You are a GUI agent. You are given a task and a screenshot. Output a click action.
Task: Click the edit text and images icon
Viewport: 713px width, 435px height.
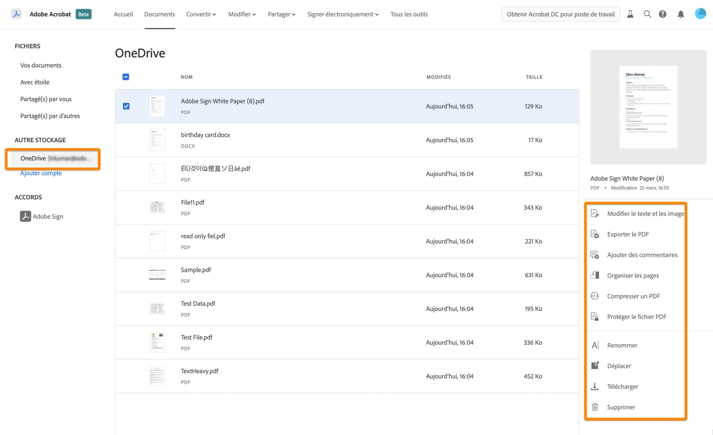[x=595, y=213]
